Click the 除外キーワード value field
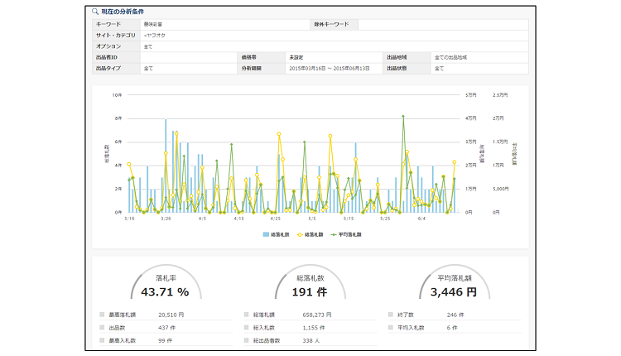Viewport: 621px width, 356px height. (443, 25)
